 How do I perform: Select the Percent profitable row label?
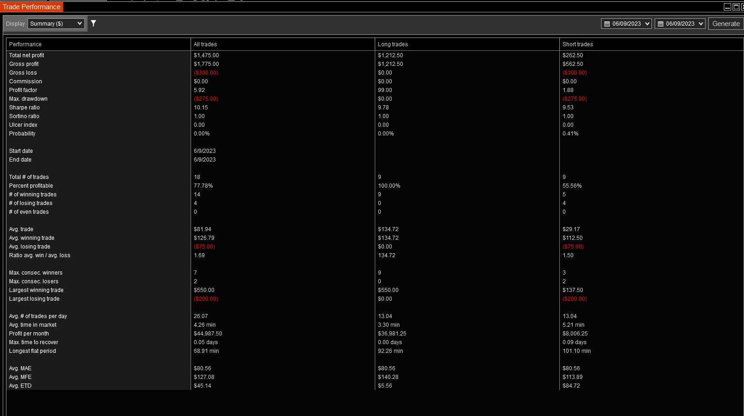pos(31,186)
